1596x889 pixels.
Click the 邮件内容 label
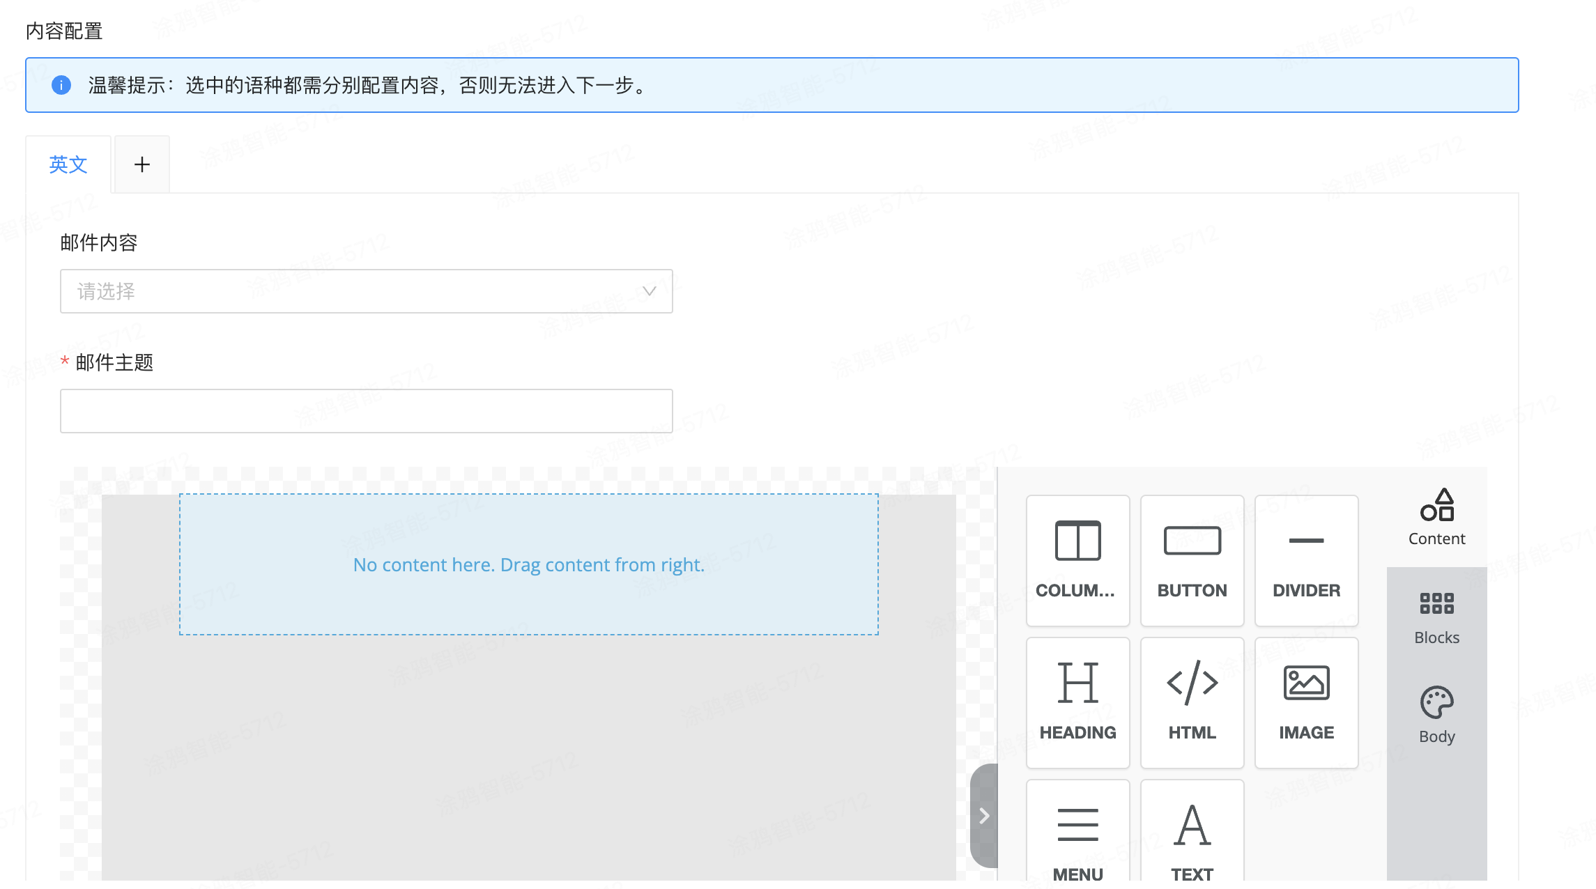(x=99, y=242)
